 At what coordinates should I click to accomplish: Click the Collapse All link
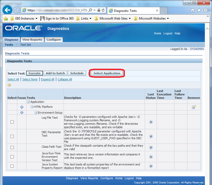point(65,79)
